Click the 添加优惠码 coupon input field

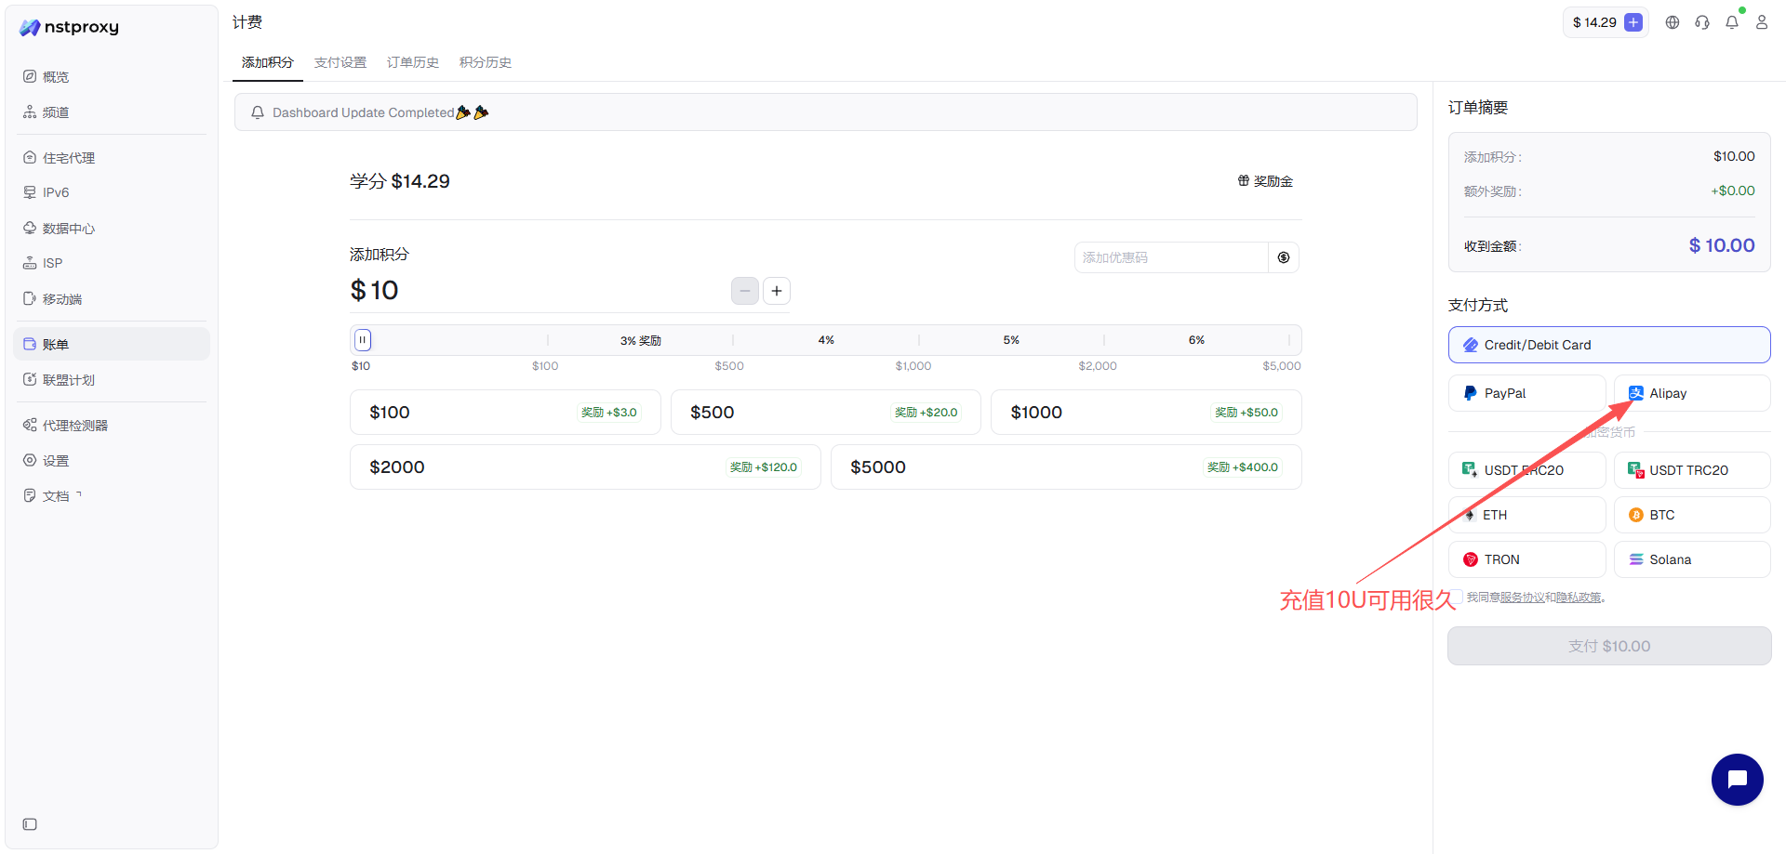(1170, 257)
